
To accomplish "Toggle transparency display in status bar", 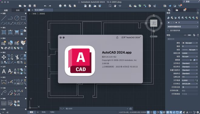I will point(168,112).
